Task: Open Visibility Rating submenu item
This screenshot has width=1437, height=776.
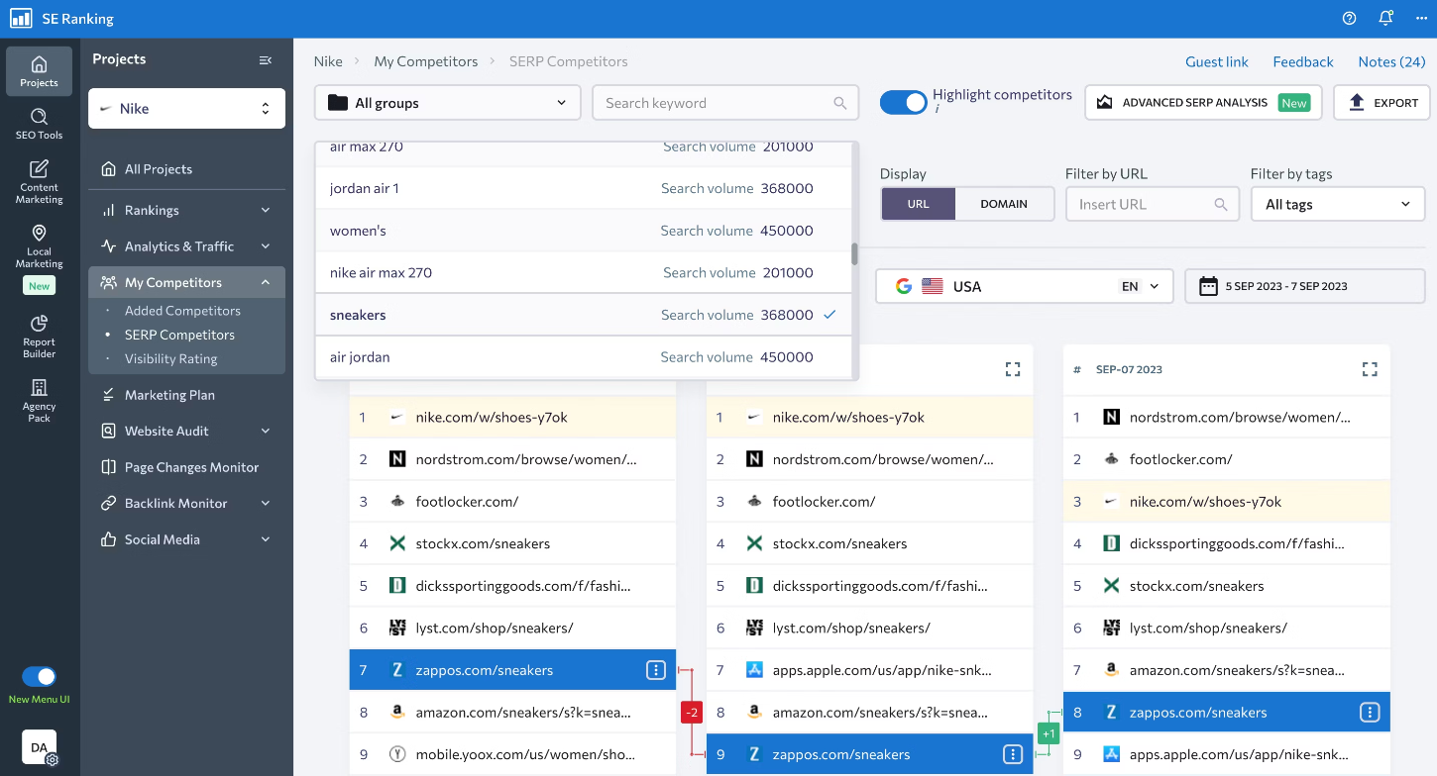Action: (x=170, y=358)
